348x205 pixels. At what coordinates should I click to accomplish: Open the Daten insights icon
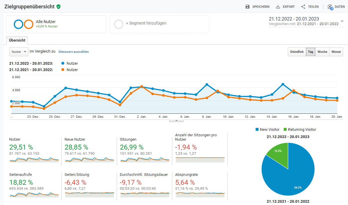330,7
